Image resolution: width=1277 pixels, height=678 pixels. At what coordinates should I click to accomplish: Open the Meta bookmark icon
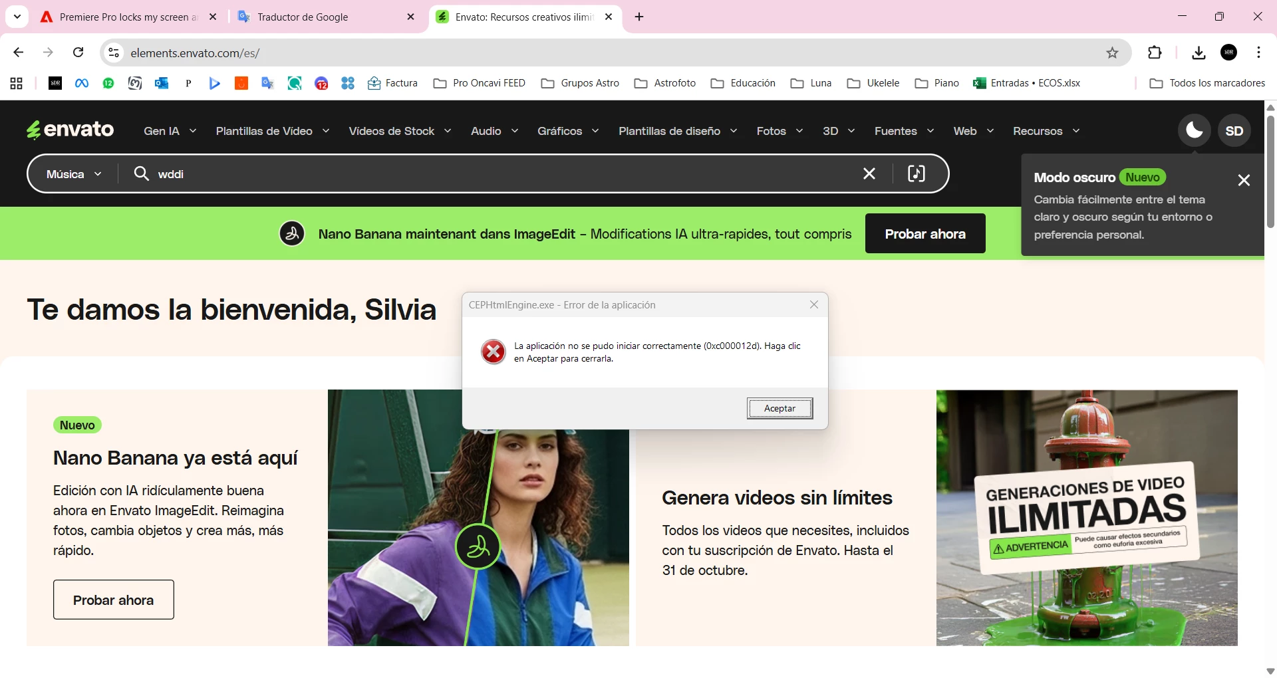(x=82, y=83)
